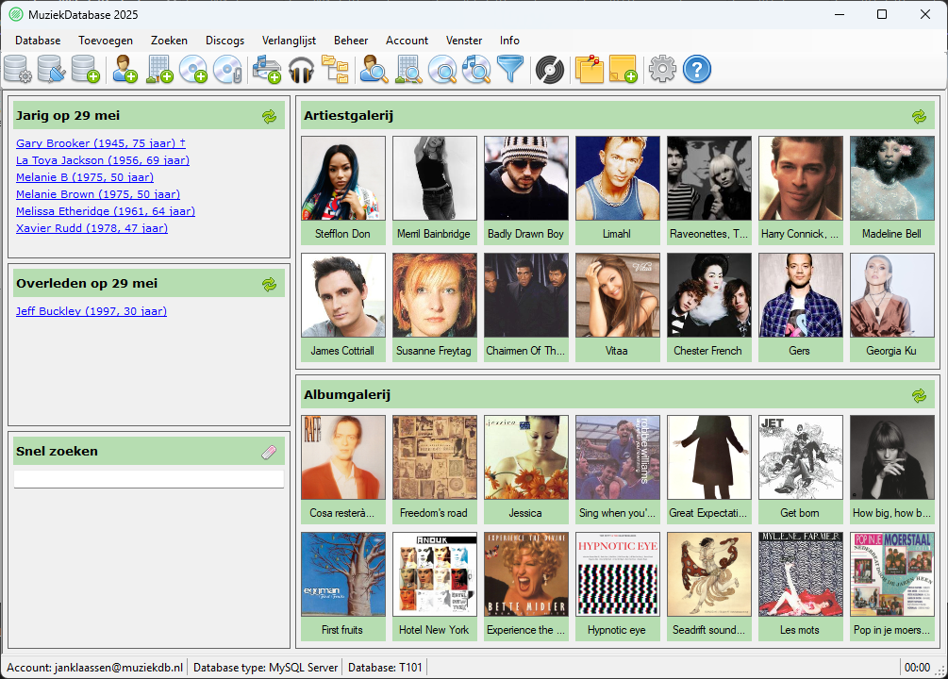Screen dimensions: 948x679
Task: Clear Snel zoeken with eraser icon
Action: [270, 453]
